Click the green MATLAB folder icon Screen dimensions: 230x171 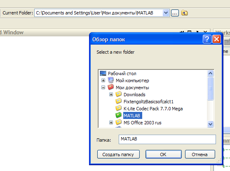(118, 115)
